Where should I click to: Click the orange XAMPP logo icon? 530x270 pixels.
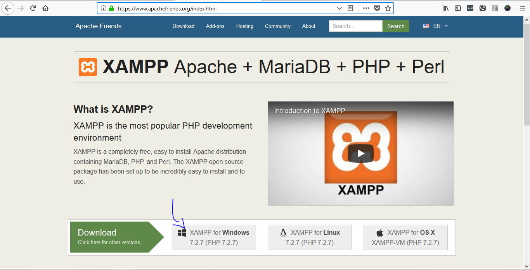(88, 67)
